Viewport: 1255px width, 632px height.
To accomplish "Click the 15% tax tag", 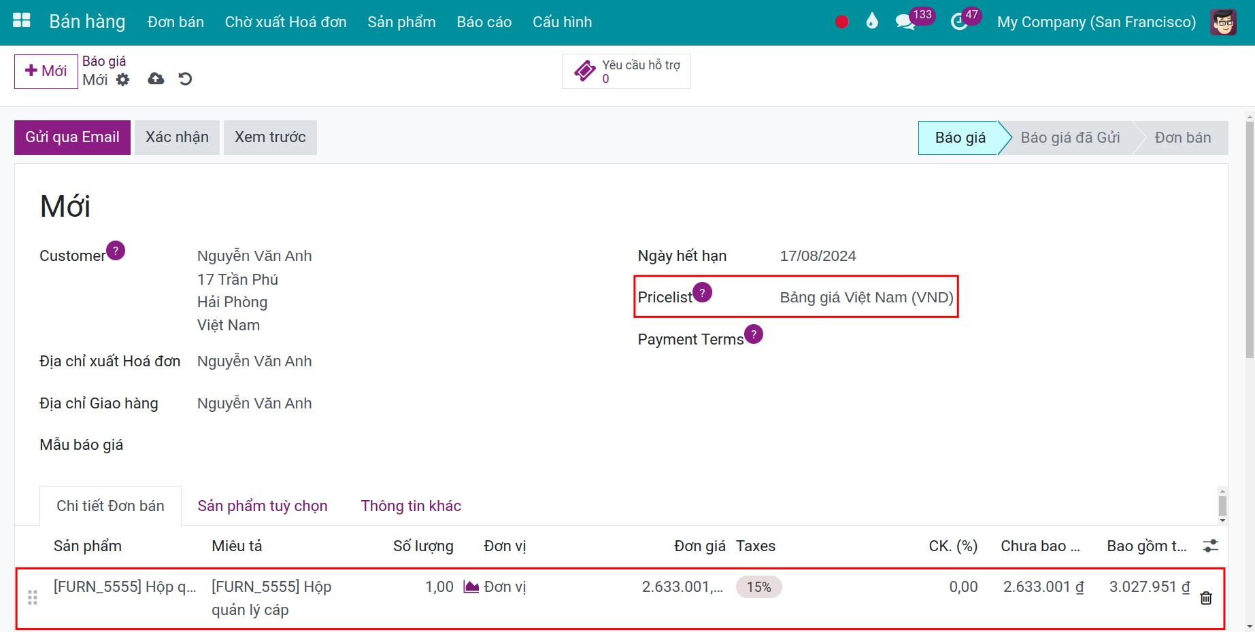I will coord(759,587).
